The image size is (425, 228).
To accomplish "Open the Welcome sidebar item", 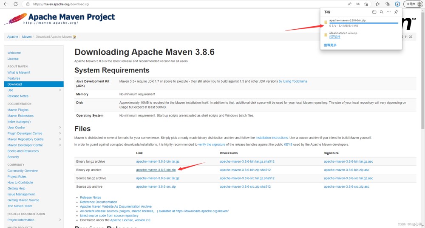I will coord(14,53).
